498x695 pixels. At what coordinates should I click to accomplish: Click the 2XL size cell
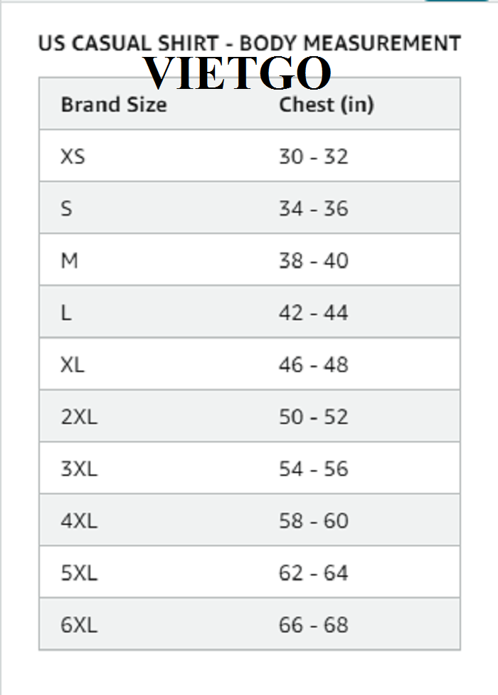pos(79,417)
